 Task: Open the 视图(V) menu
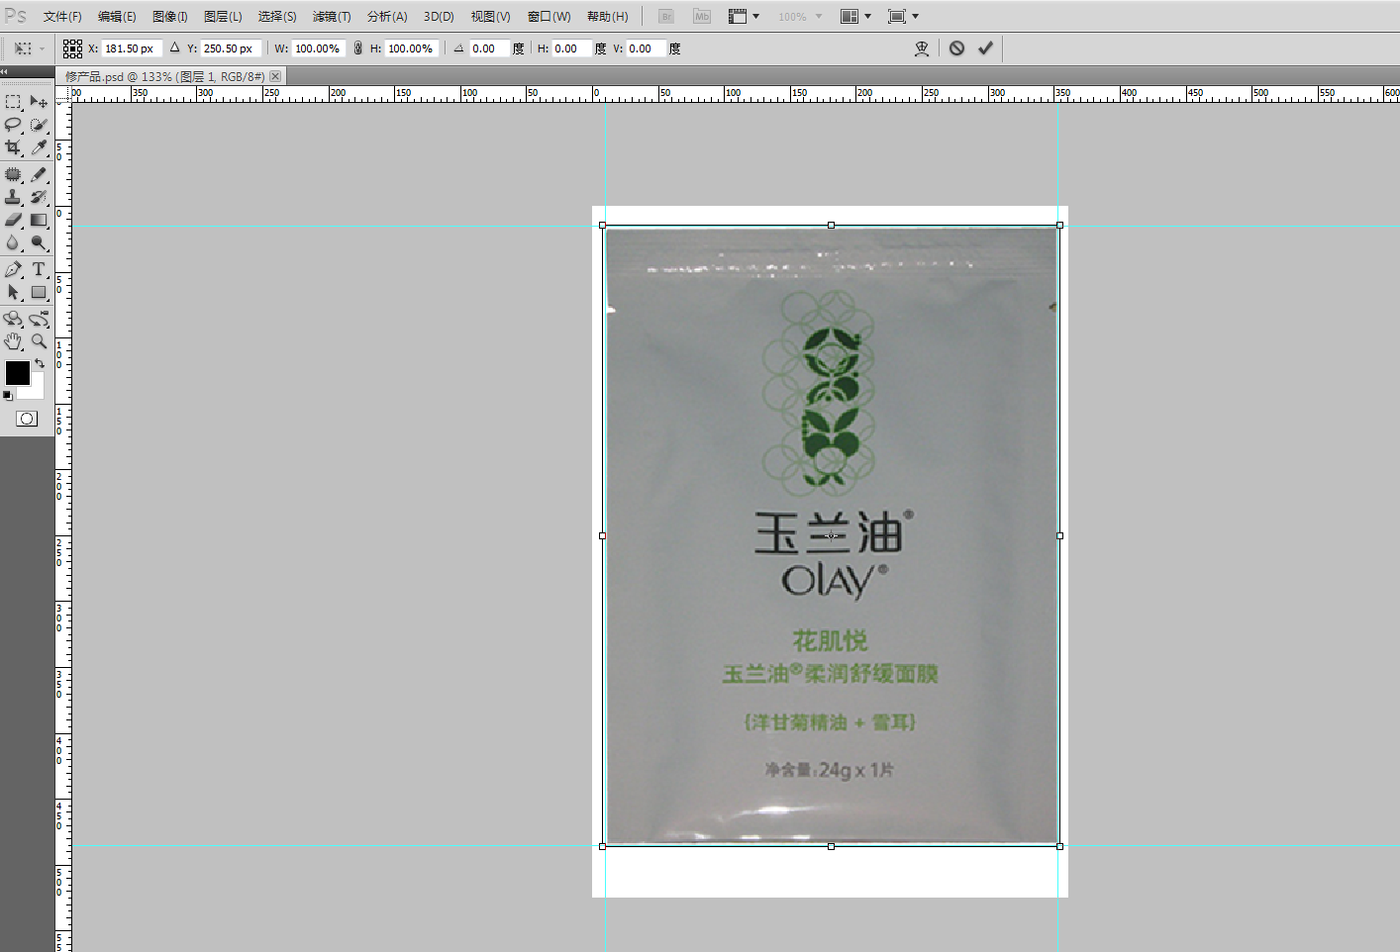pyautogui.click(x=490, y=17)
